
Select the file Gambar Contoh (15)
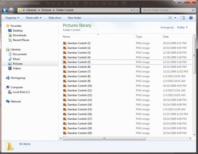127,109
